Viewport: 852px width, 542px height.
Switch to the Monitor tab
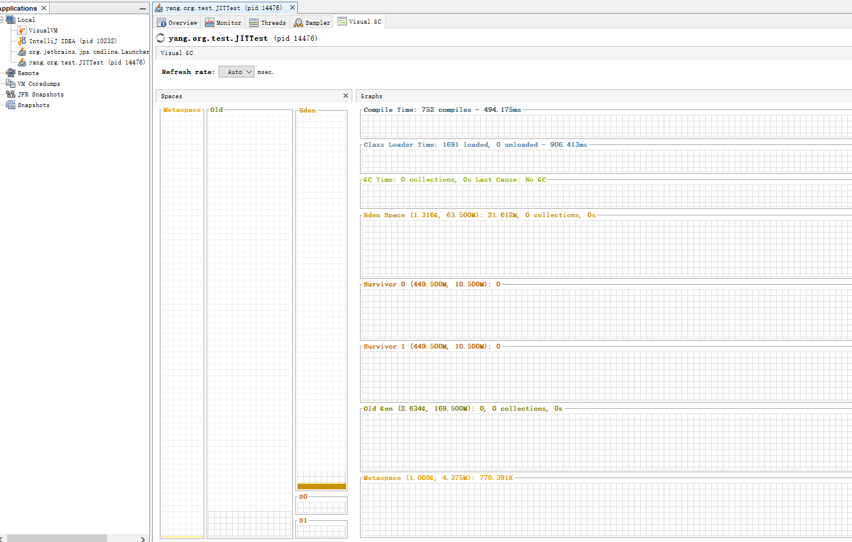pyautogui.click(x=224, y=22)
